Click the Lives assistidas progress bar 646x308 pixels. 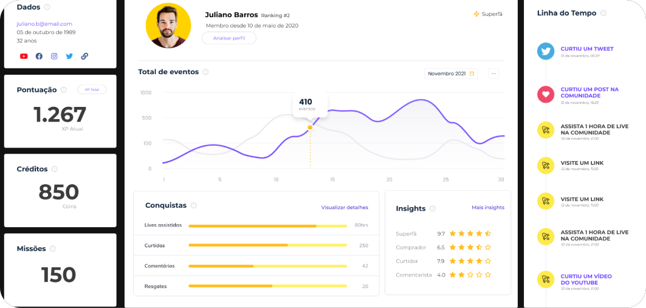coord(267,225)
